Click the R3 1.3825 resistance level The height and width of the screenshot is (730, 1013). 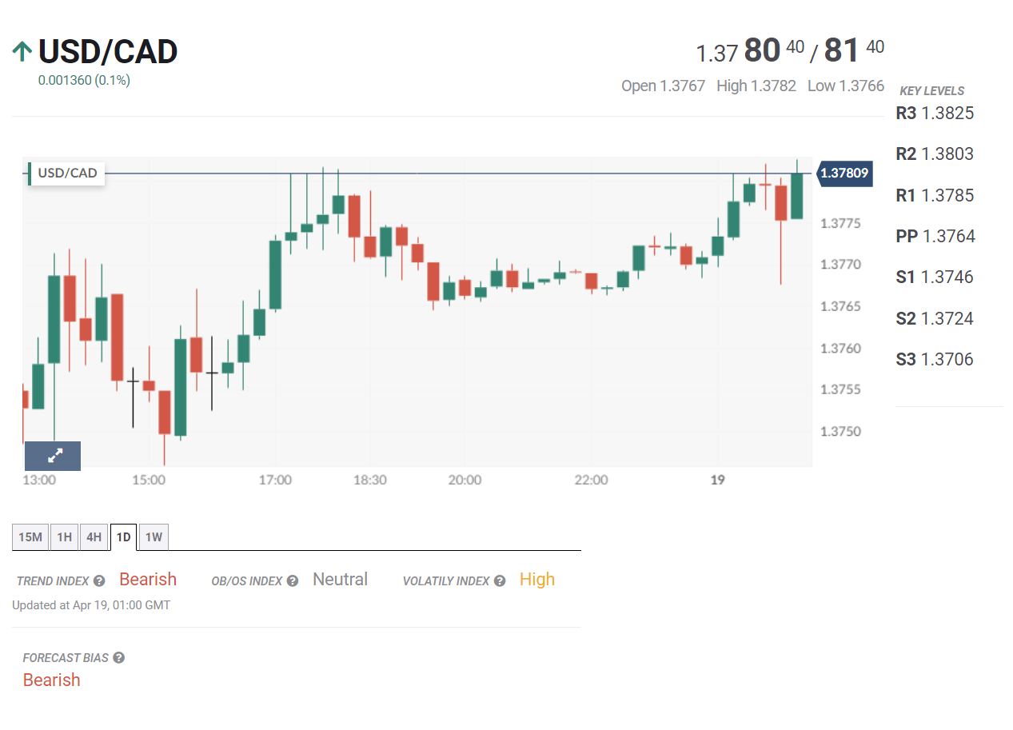tap(935, 114)
